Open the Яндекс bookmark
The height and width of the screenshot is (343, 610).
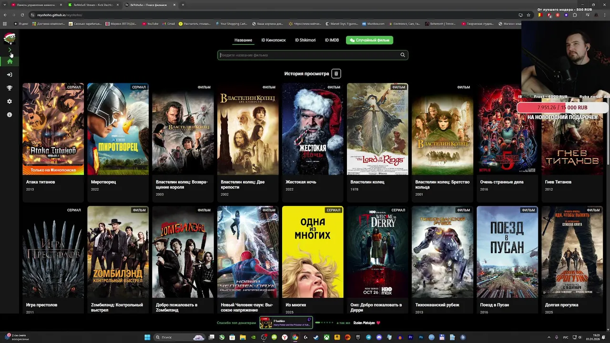pos(21,23)
